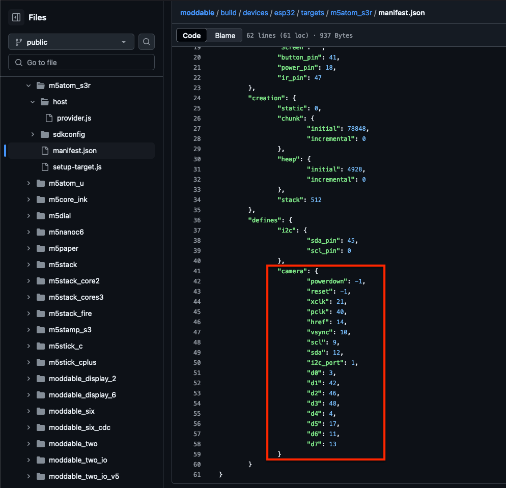Image resolution: width=506 pixels, height=488 pixels.
Task: Click the "xclk" value 21
Action: [x=340, y=302]
